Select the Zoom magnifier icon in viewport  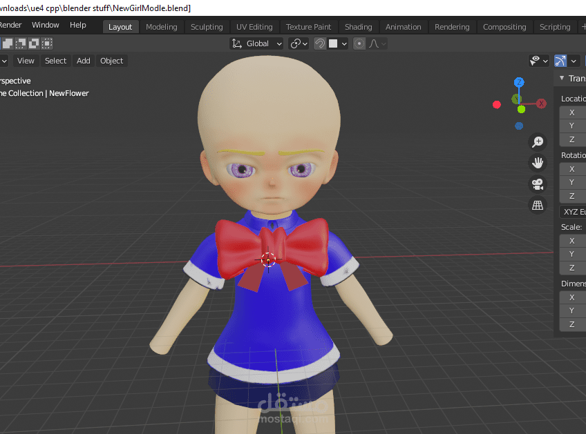point(538,141)
